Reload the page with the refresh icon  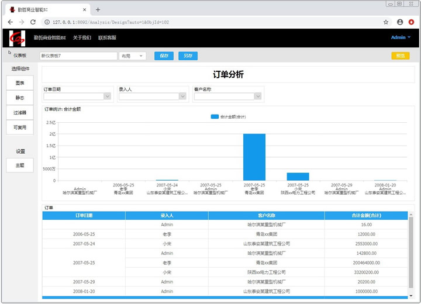pyautogui.click(x=33, y=22)
